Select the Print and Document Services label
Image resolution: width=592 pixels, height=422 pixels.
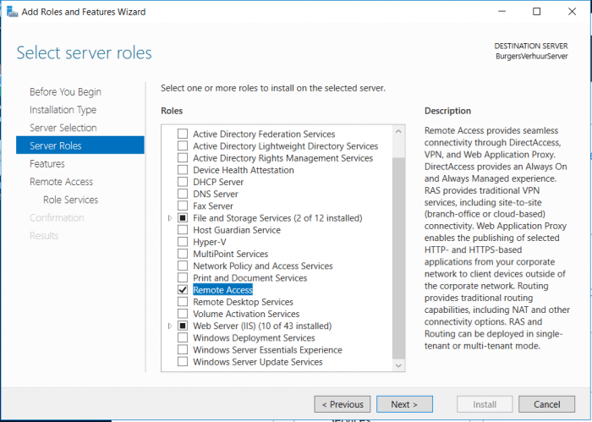(251, 278)
